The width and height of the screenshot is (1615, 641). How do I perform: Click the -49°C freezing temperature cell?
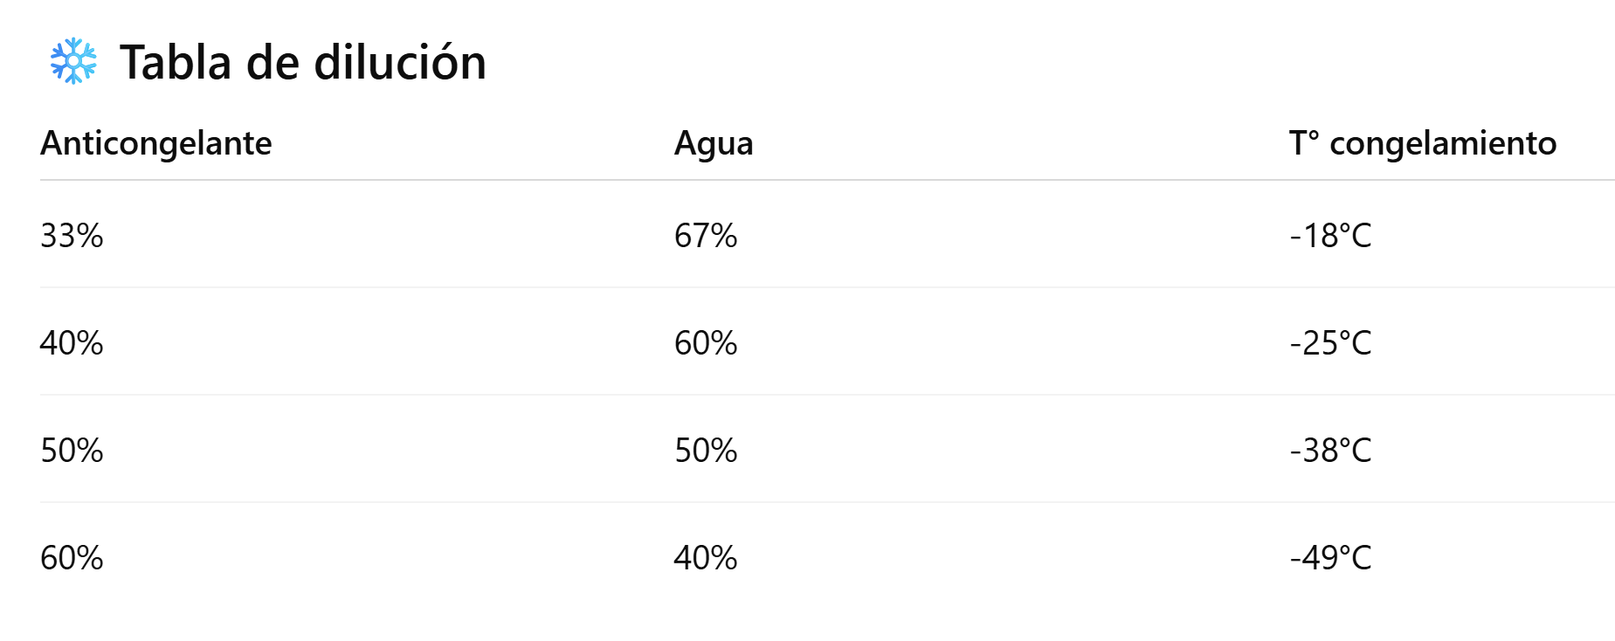(1330, 558)
